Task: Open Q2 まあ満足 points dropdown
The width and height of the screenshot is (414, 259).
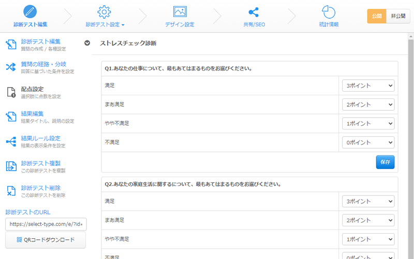Action: (368, 220)
